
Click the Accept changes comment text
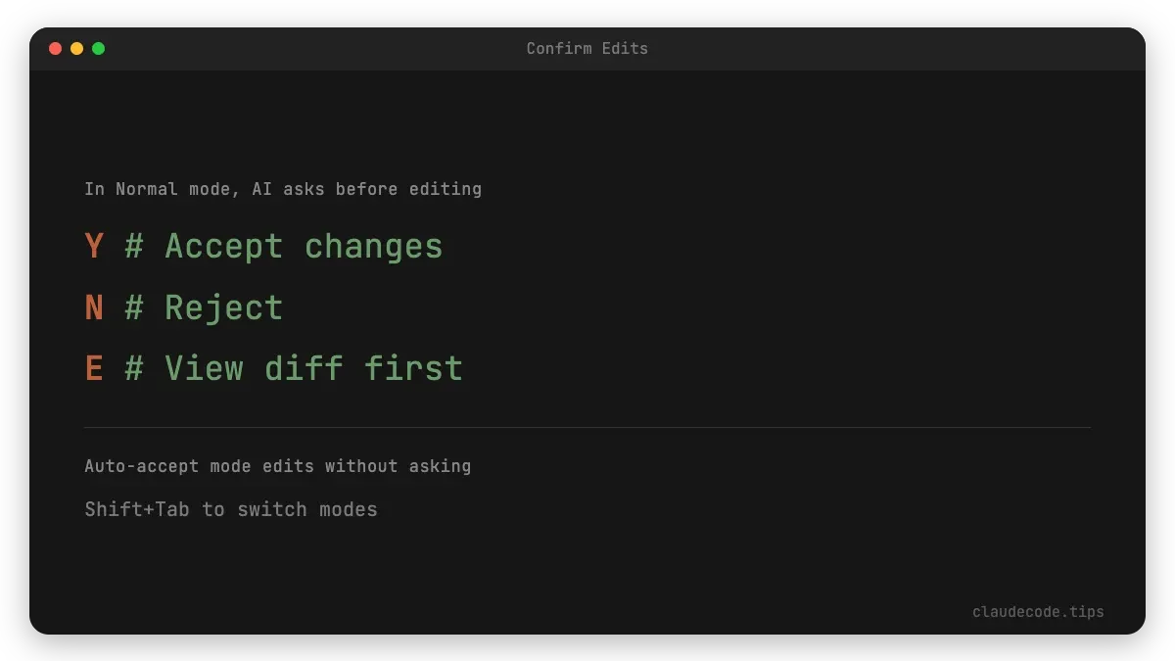point(304,247)
